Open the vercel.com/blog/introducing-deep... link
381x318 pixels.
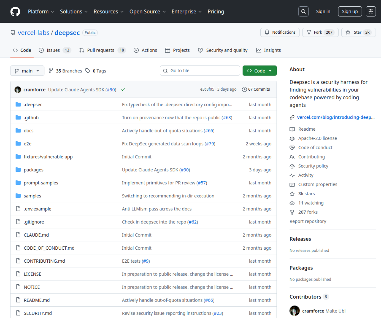click(336, 117)
